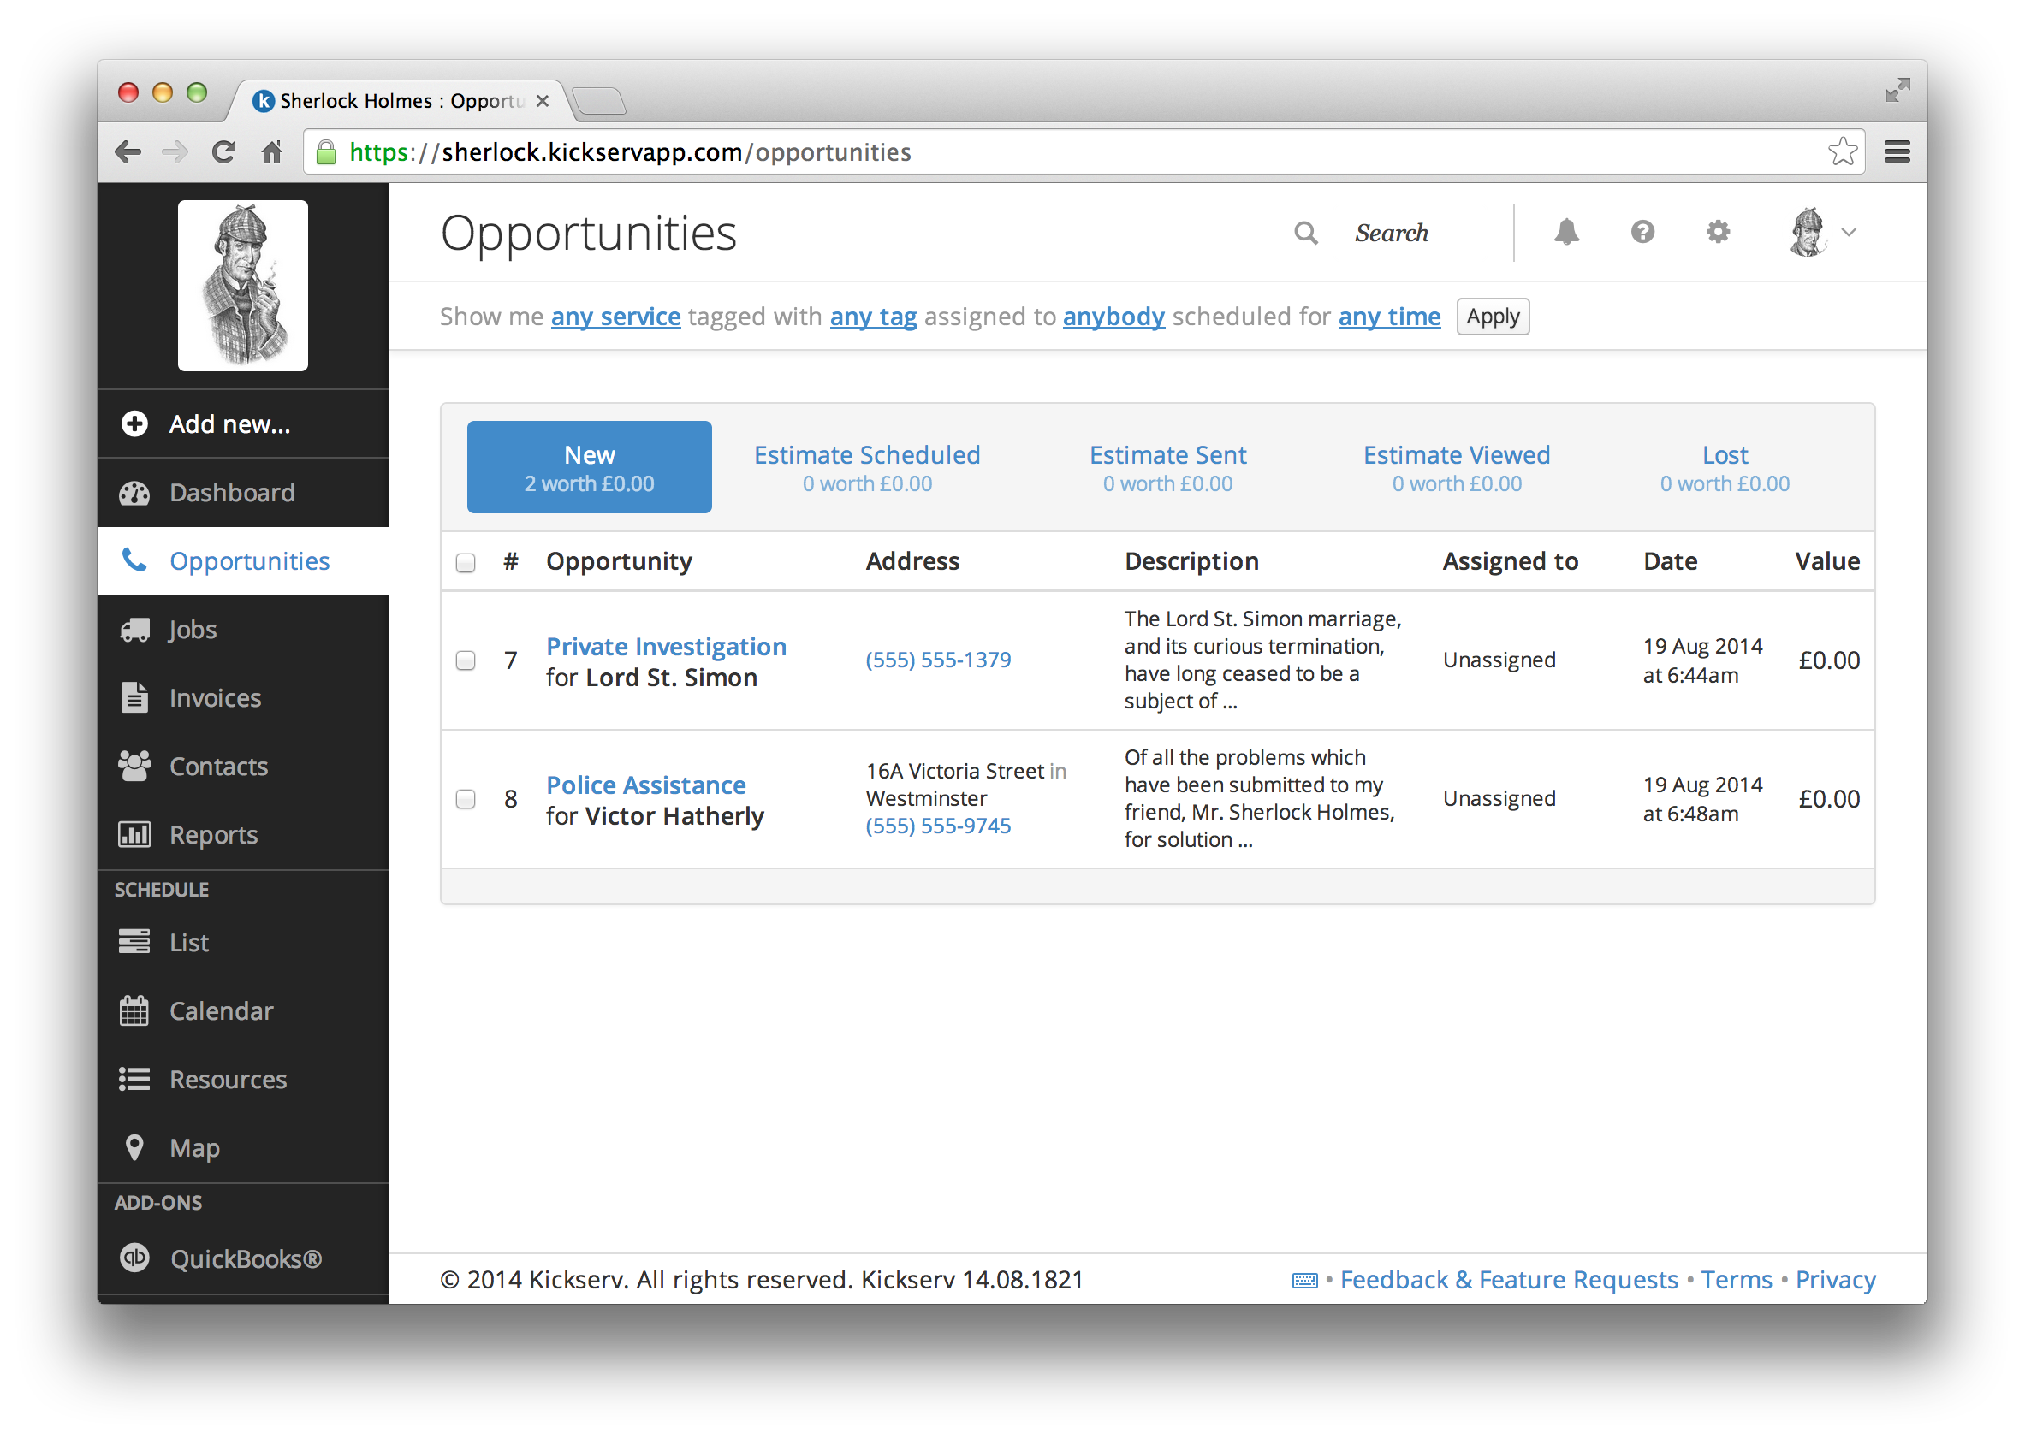Open settings gear icon in header
This screenshot has width=2025, height=1439.
[x=1718, y=232]
